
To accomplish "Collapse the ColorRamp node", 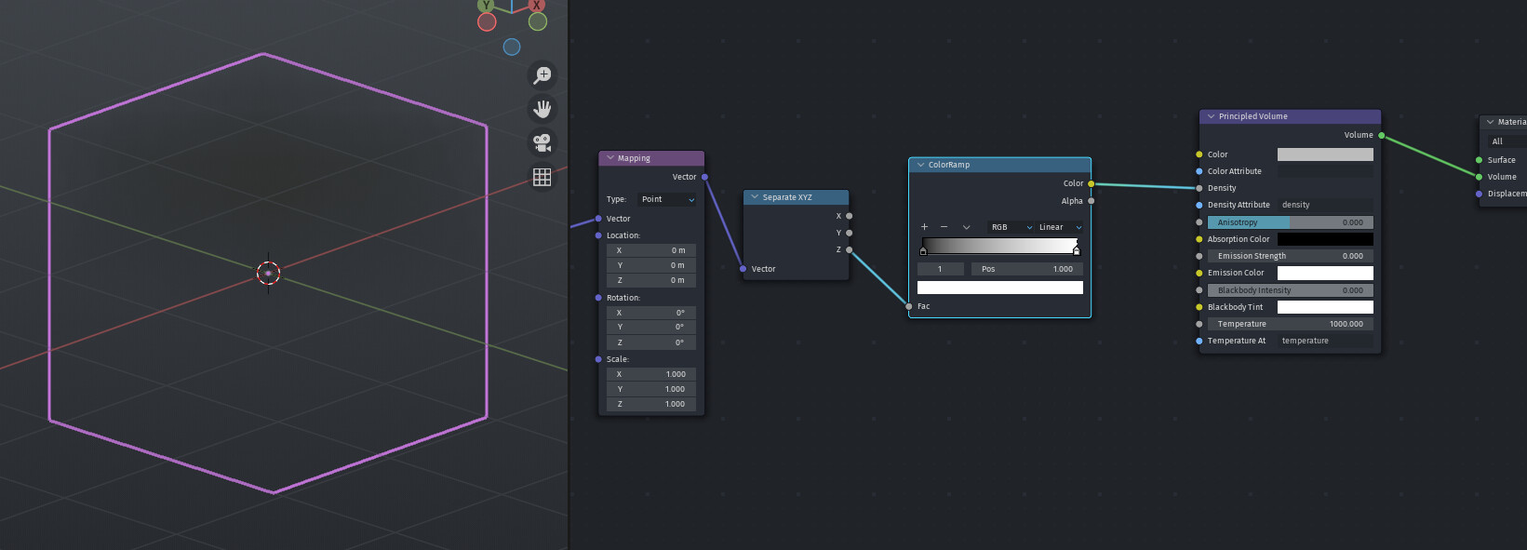I will point(920,165).
